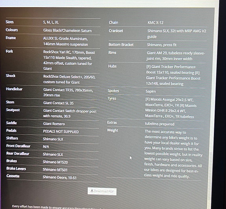
Task: Click the Weight disclaimer paragraph
Action: pyautogui.click(x=173, y=154)
